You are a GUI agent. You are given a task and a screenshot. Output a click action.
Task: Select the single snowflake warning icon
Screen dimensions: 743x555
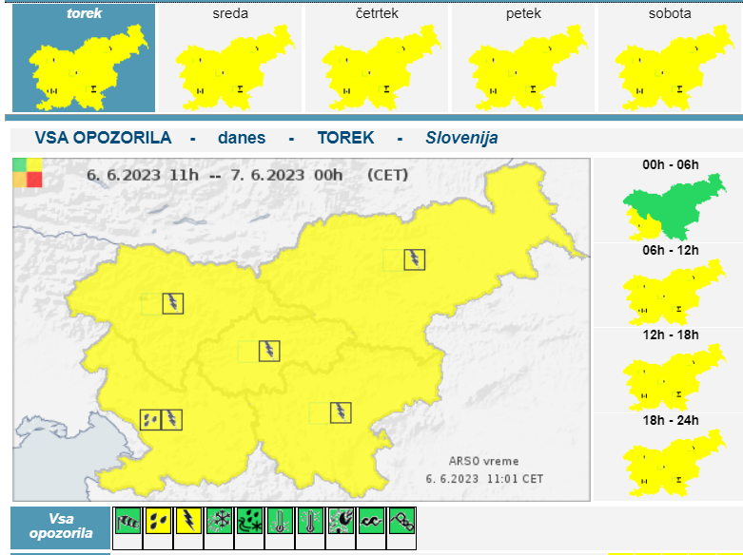click(x=219, y=522)
